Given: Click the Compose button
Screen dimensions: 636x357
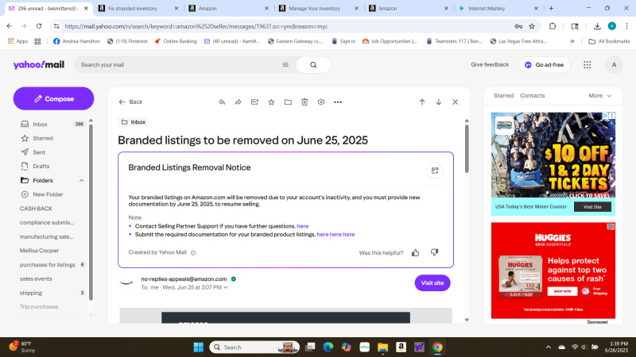Looking at the screenshot, I should pyautogui.click(x=53, y=98).
